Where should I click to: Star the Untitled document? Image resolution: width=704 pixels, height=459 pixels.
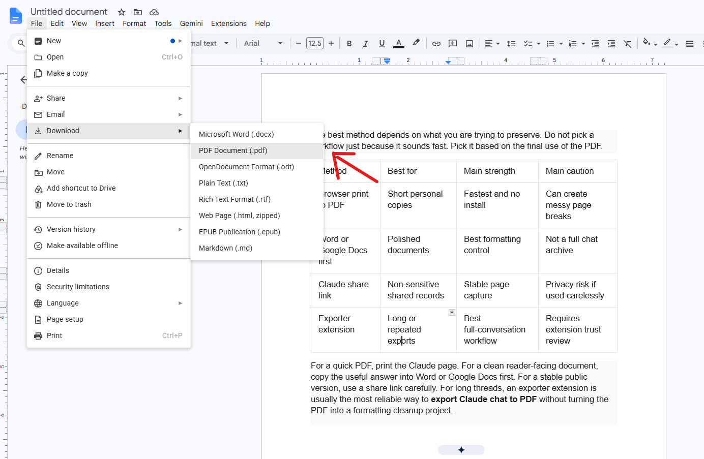(x=122, y=12)
